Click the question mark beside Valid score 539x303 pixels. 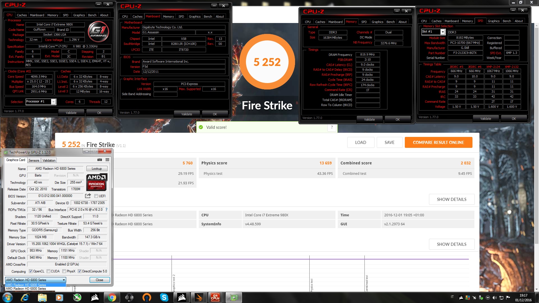(332, 127)
